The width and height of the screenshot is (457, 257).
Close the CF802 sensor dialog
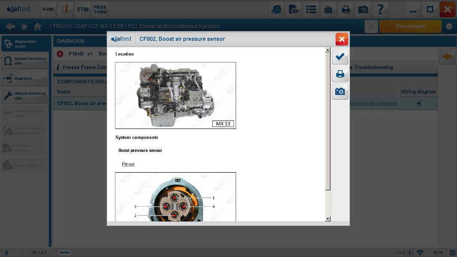click(342, 39)
